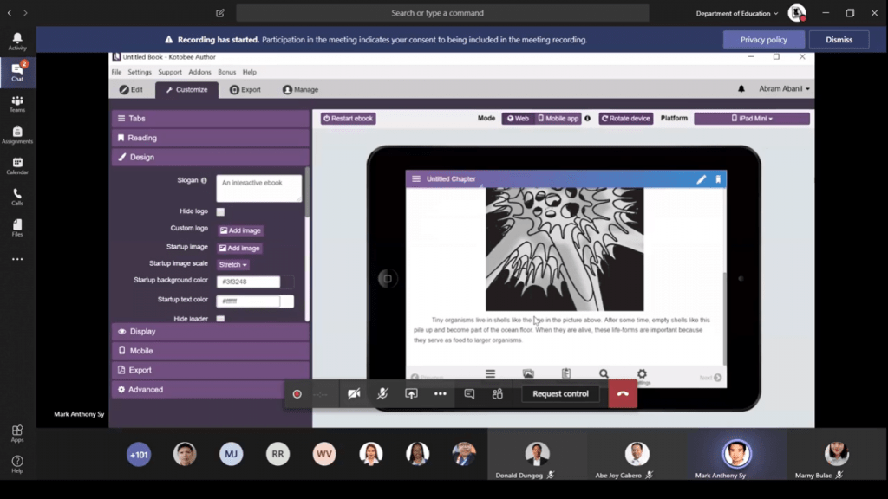The image size is (888, 499).
Task: Open Teams icon in sidebar
Action: point(17,104)
